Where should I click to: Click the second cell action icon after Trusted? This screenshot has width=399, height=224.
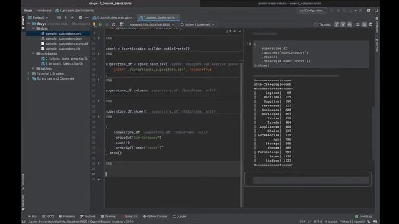(343, 24)
